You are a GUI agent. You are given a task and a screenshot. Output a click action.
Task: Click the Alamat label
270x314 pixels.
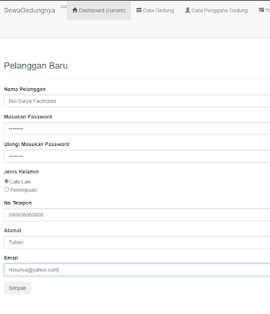coord(13,230)
